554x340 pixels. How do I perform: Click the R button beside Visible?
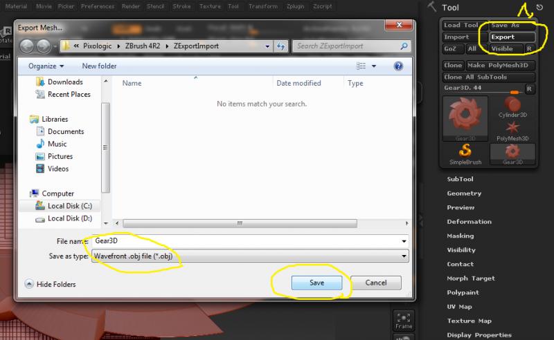pos(529,48)
